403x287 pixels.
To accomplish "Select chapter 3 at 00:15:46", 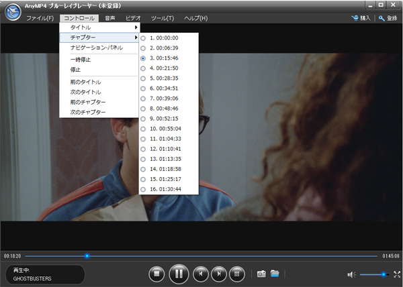I will pyautogui.click(x=169, y=58).
